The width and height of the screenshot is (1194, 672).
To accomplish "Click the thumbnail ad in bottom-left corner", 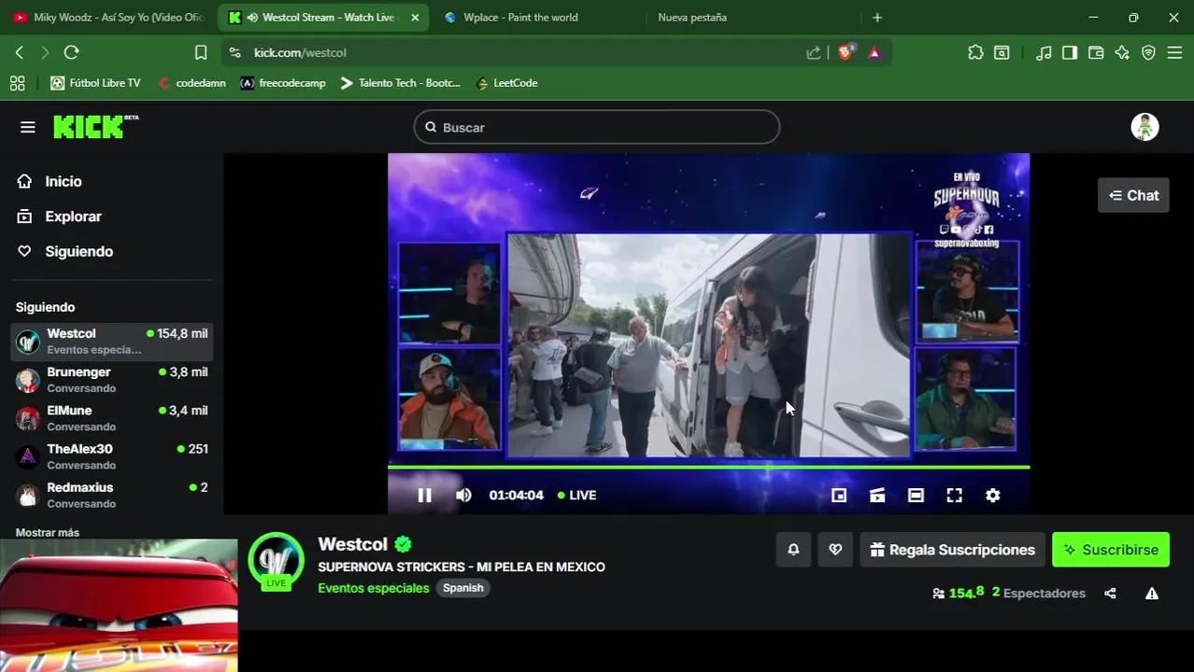I will tap(119, 606).
